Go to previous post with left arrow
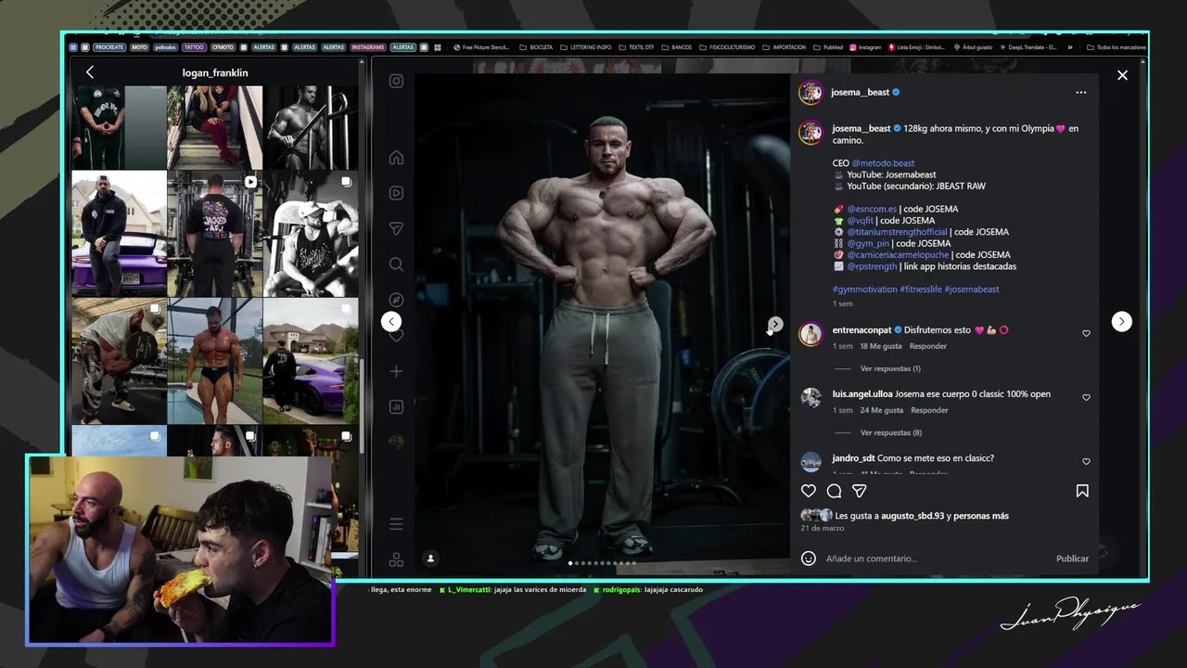 (x=391, y=321)
